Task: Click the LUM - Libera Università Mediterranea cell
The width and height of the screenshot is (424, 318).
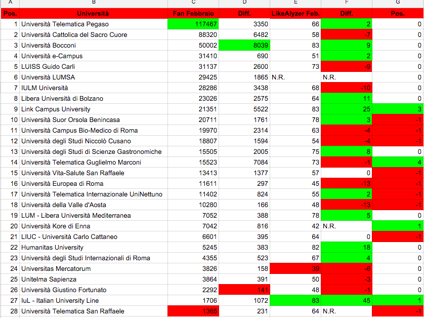Action: pos(94,215)
